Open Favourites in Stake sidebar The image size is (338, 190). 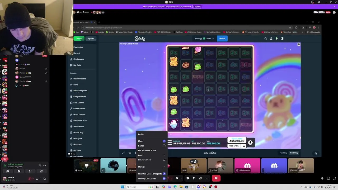(78, 47)
